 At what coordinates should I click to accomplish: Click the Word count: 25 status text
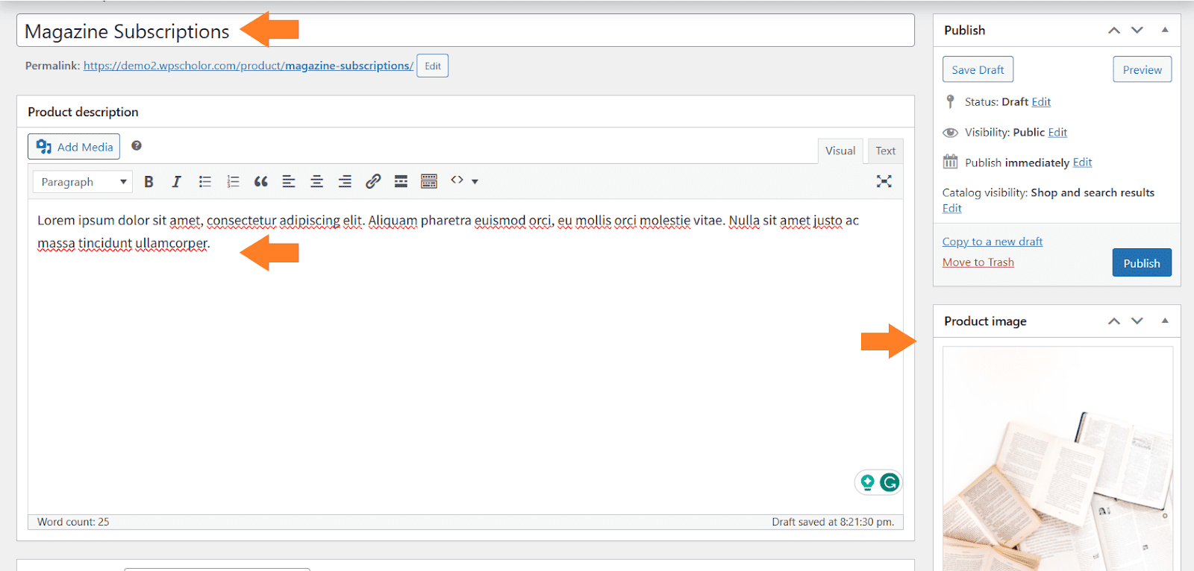pyautogui.click(x=73, y=522)
